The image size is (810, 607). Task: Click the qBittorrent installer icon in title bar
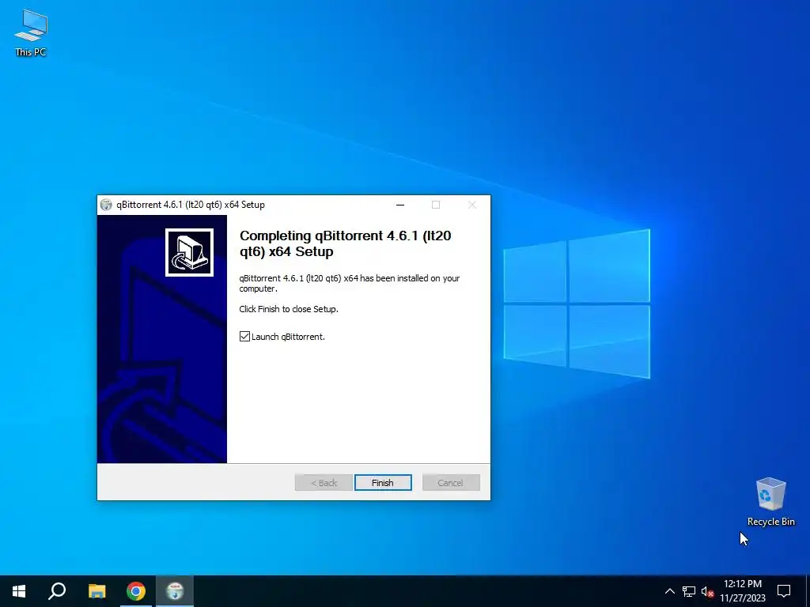[106, 205]
